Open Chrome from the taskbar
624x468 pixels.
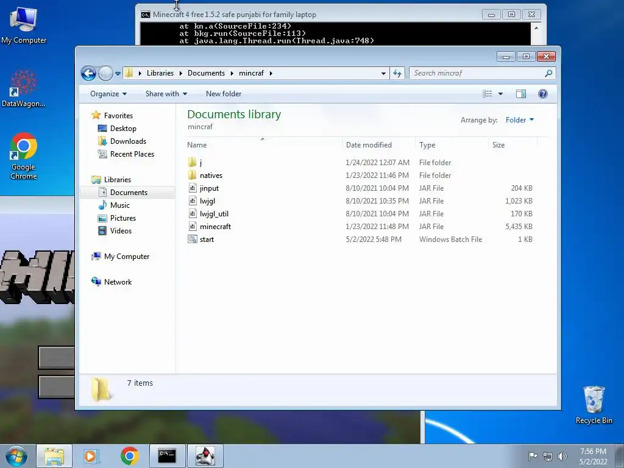129,456
